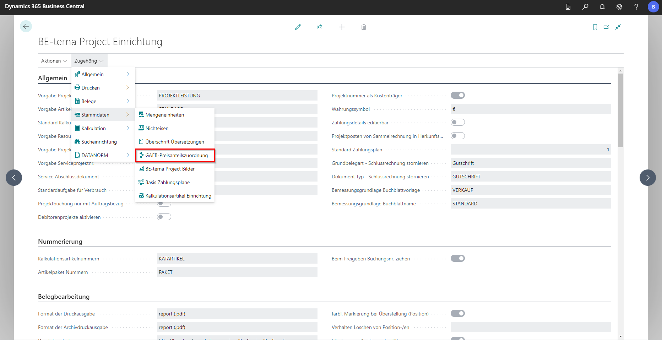Go to next record with right arrow
The image size is (662, 340).
647,178
